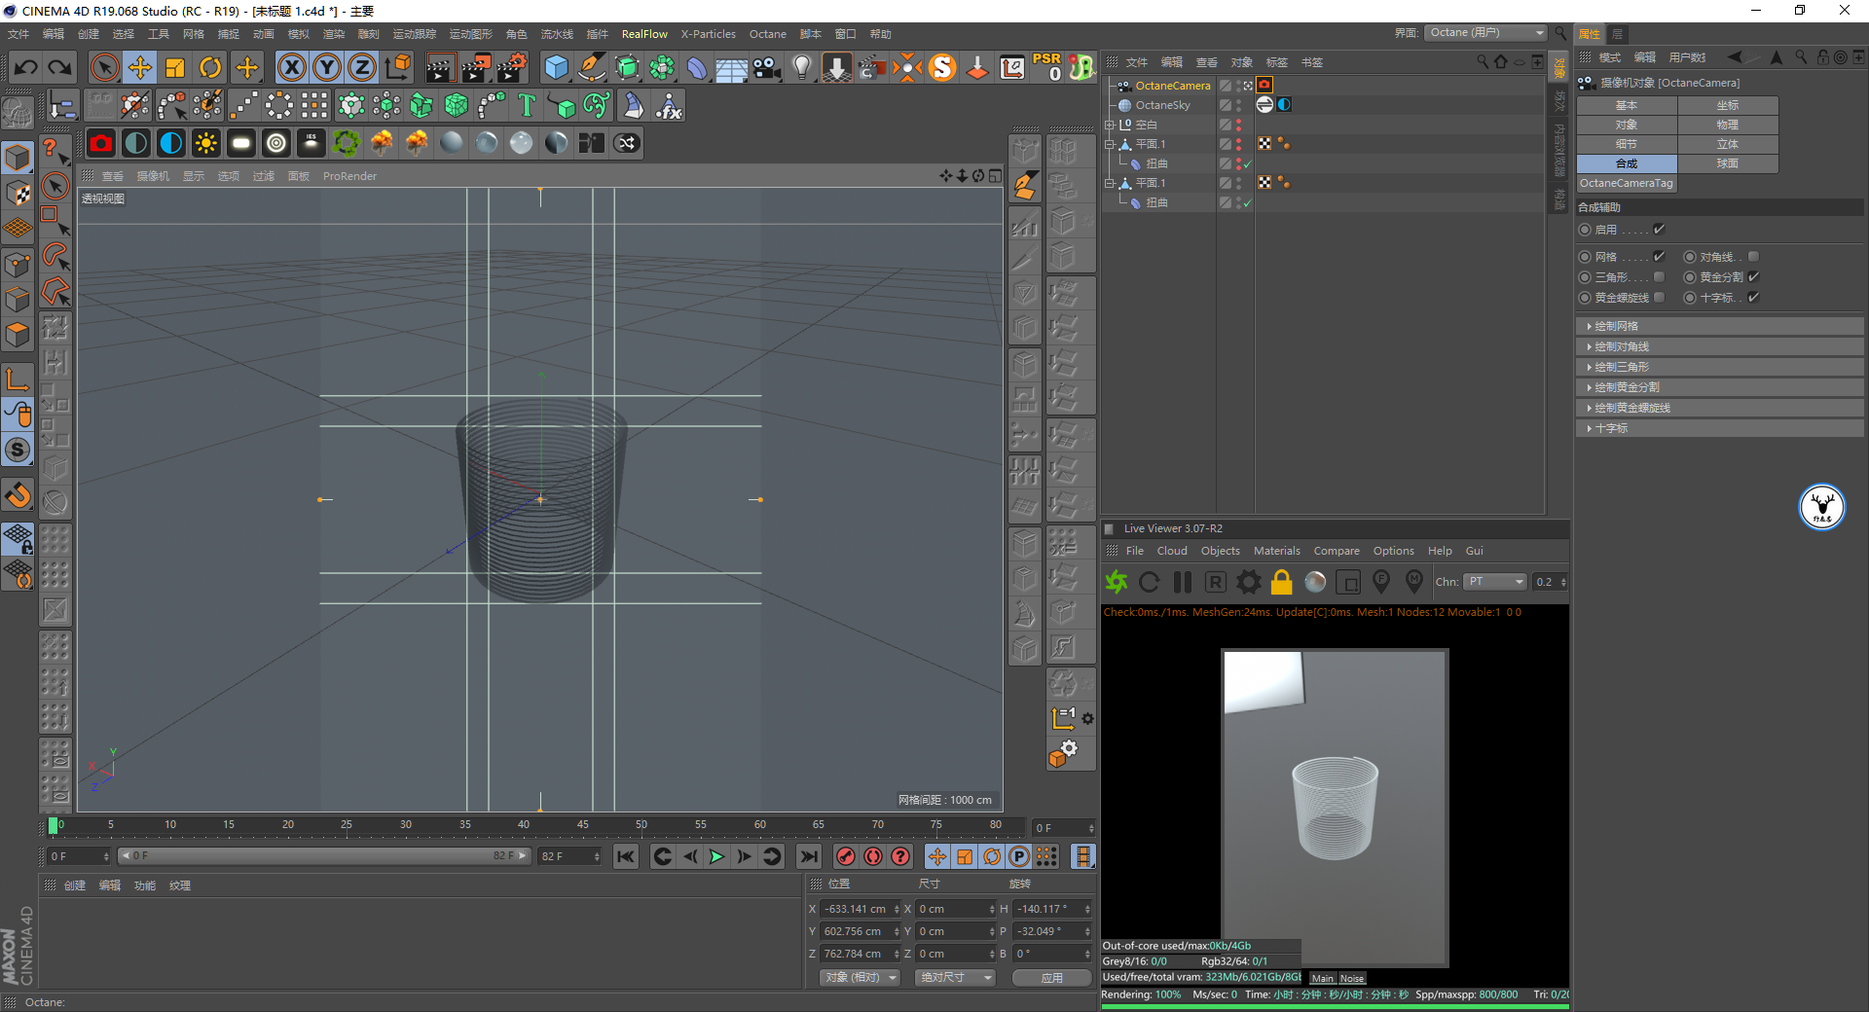The width and height of the screenshot is (1869, 1012).
Task: Select the Rotate tool
Action: tap(210, 68)
